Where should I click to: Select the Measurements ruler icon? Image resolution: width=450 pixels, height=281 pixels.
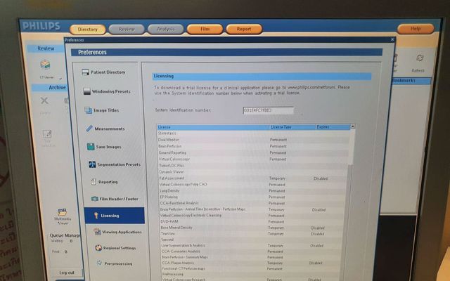tap(89, 129)
